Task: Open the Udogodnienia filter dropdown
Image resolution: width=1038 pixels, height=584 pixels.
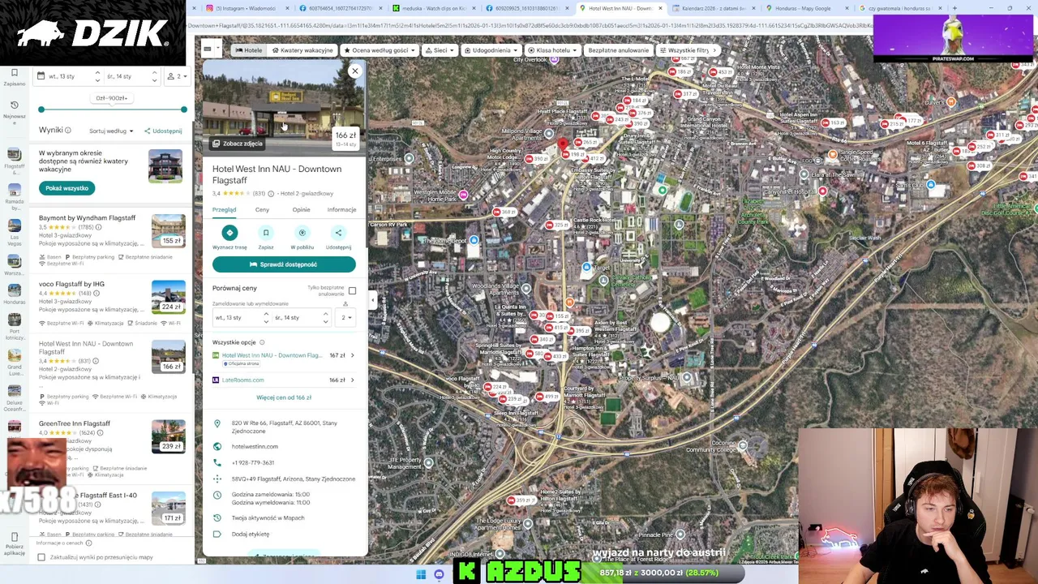Action: click(x=492, y=50)
